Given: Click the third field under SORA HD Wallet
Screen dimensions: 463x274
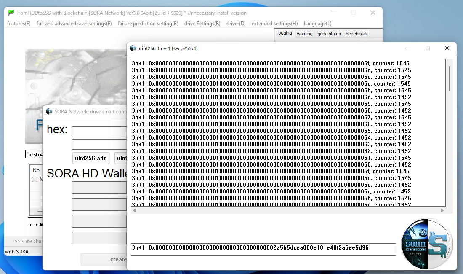Looking at the screenshot, I should [x=99, y=221].
